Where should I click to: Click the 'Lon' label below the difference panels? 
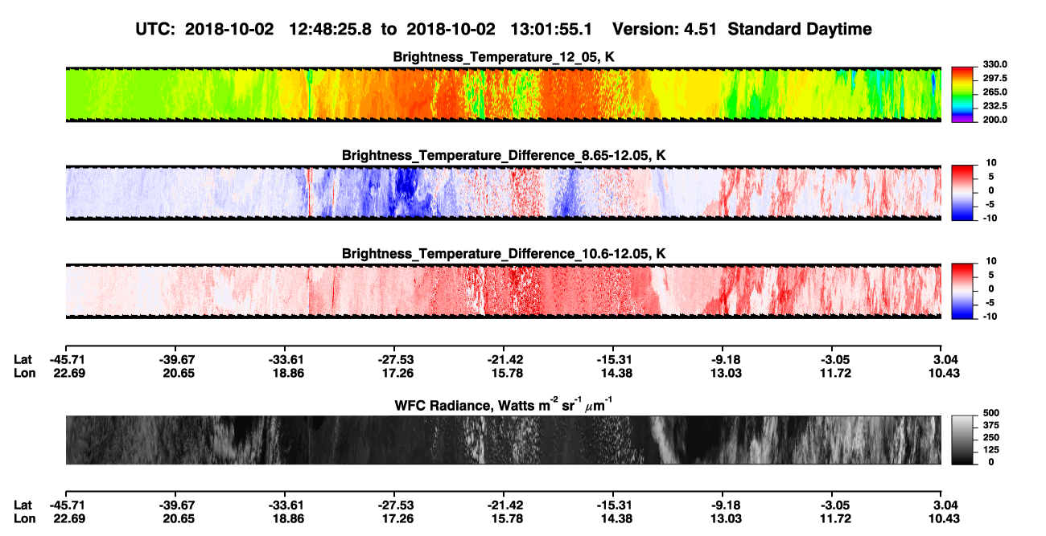(24, 374)
